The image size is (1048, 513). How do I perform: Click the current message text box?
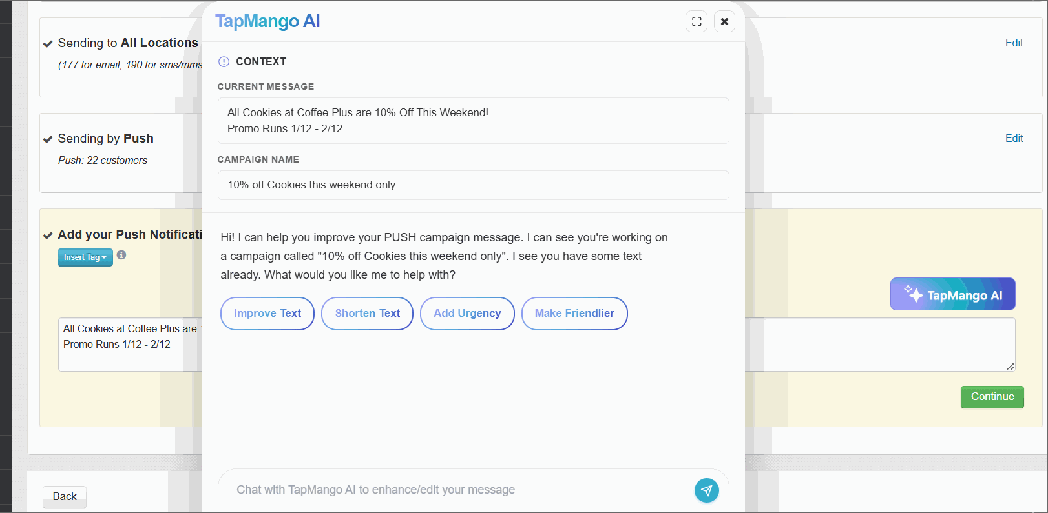click(x=474, y=121)
